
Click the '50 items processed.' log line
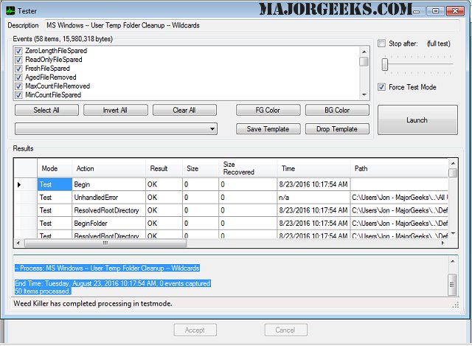pos(43,291)
